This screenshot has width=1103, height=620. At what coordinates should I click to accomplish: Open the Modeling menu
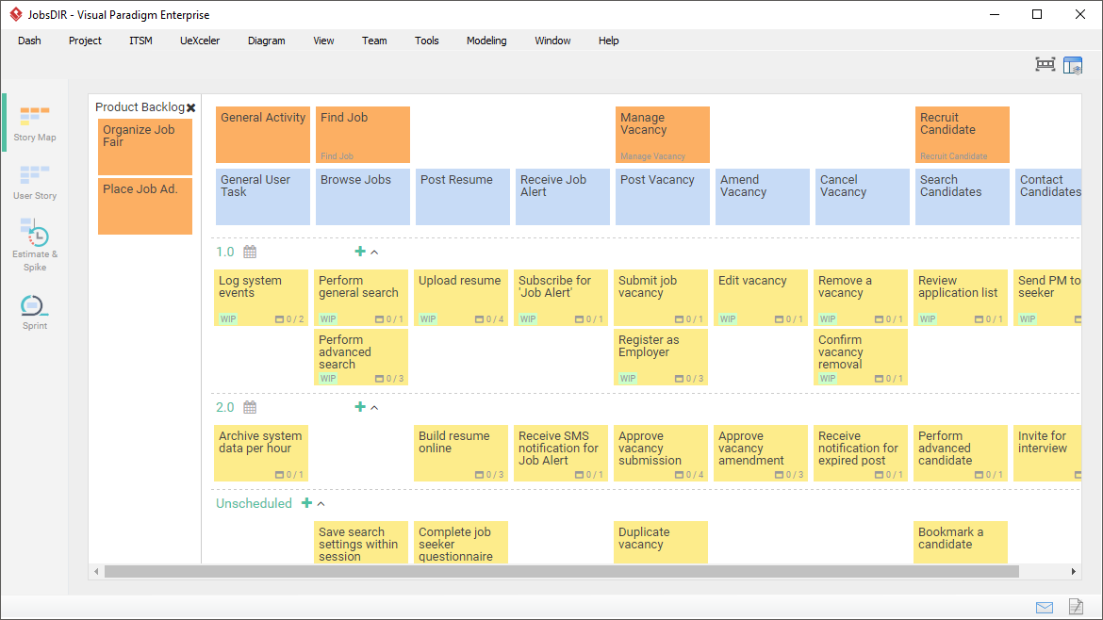[486, 41]
